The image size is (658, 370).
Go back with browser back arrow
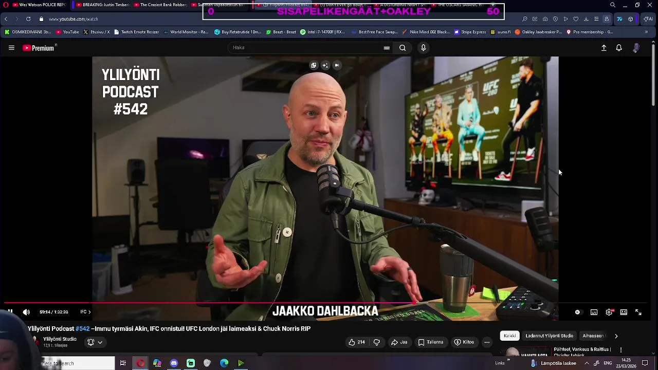[6, 19]
